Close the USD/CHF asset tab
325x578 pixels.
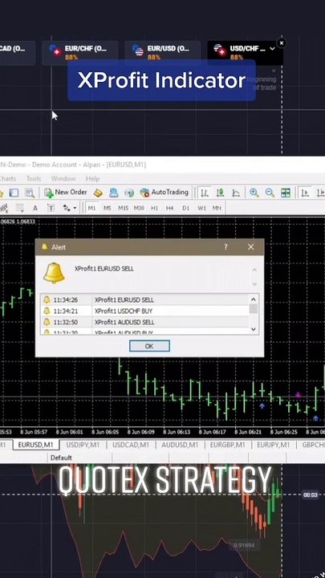[x=282, y=43]
